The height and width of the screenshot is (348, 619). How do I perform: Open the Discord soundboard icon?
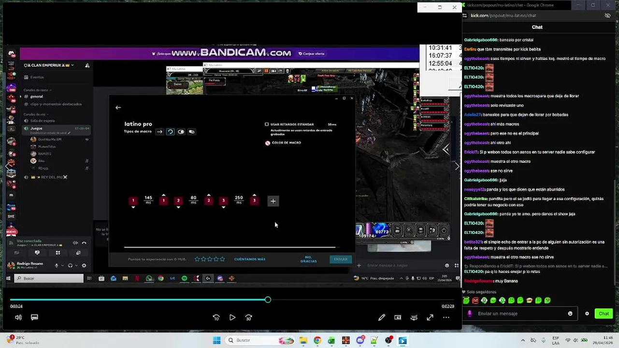point(78,253)
